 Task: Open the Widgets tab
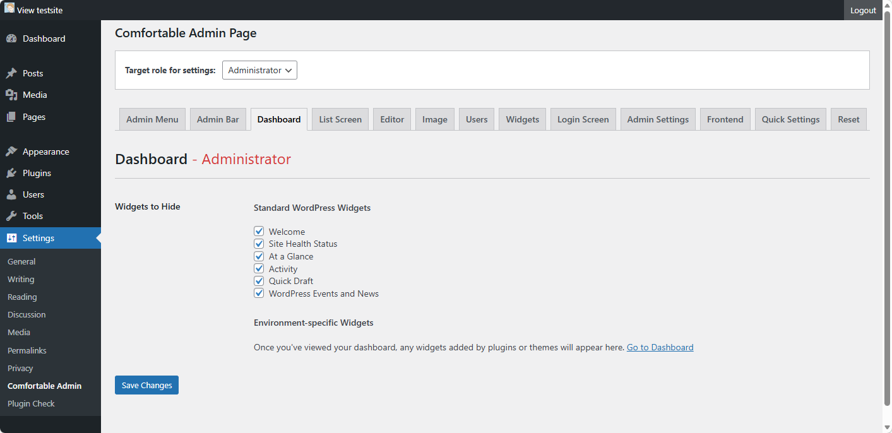coord(523,119)
